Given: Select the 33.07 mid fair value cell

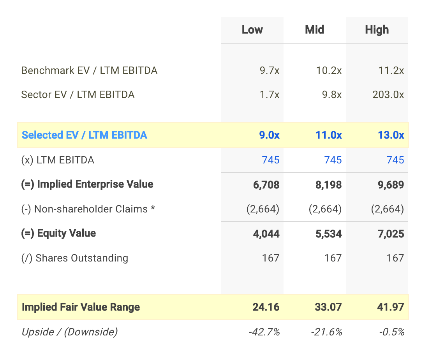Looking at the screenshot, I should pyautogui.click(x=329, y=307).
